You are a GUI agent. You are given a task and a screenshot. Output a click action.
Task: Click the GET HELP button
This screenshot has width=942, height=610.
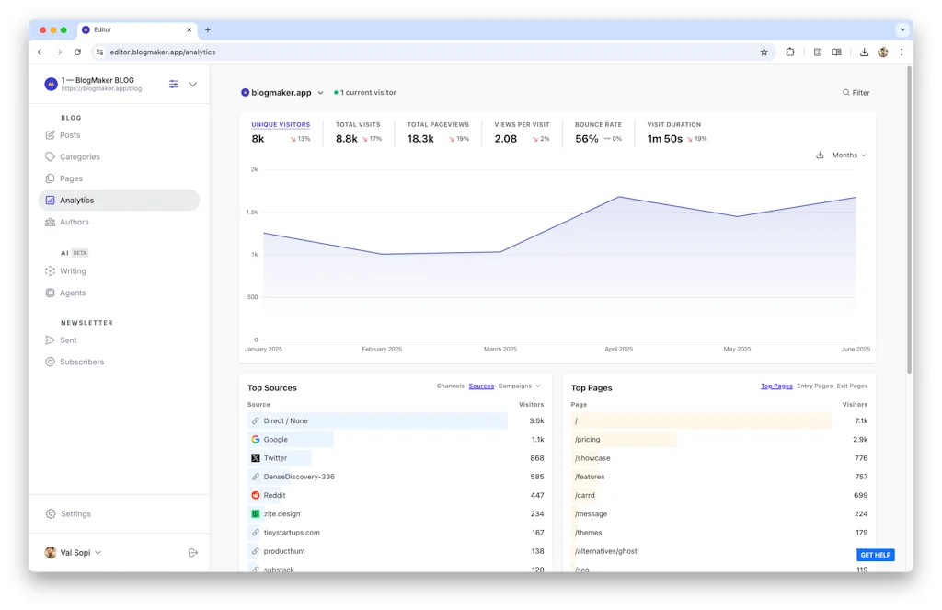pyautogui.click(x=875, y=555)
